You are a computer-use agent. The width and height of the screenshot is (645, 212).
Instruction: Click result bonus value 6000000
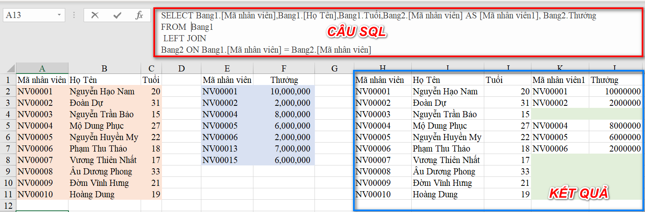click(615, 137)
